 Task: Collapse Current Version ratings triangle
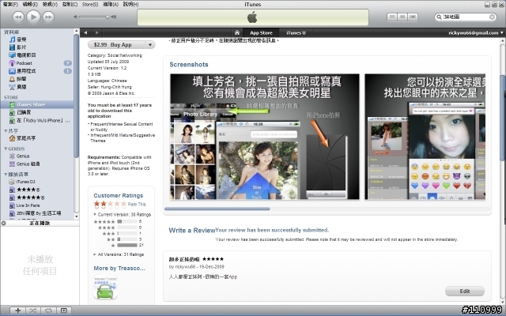point(95,214)
